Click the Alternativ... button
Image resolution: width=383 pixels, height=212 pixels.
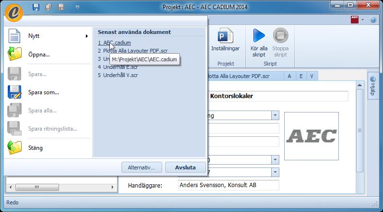click(x=142, y=167)
